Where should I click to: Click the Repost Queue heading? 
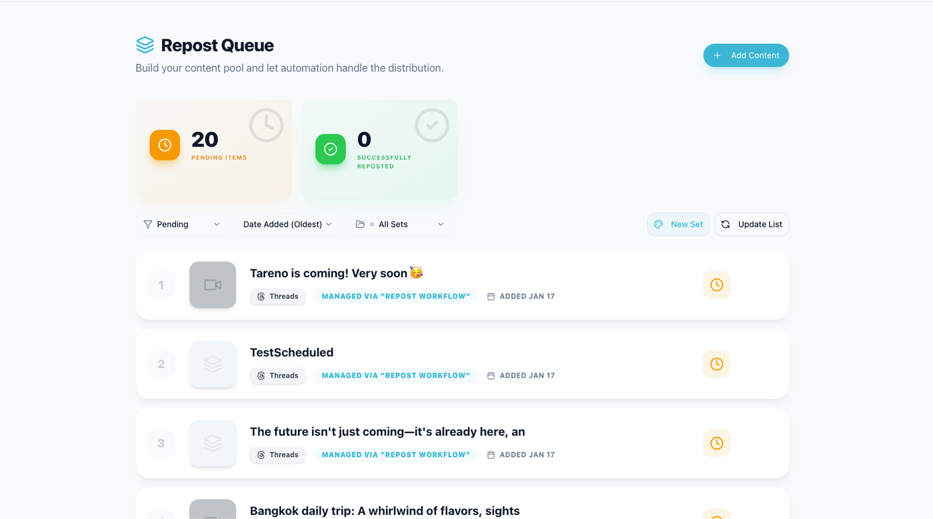click(217, 45)
